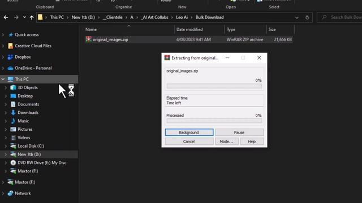Expand the Network node
Screen dimensions: 362x203
point(3,193)
